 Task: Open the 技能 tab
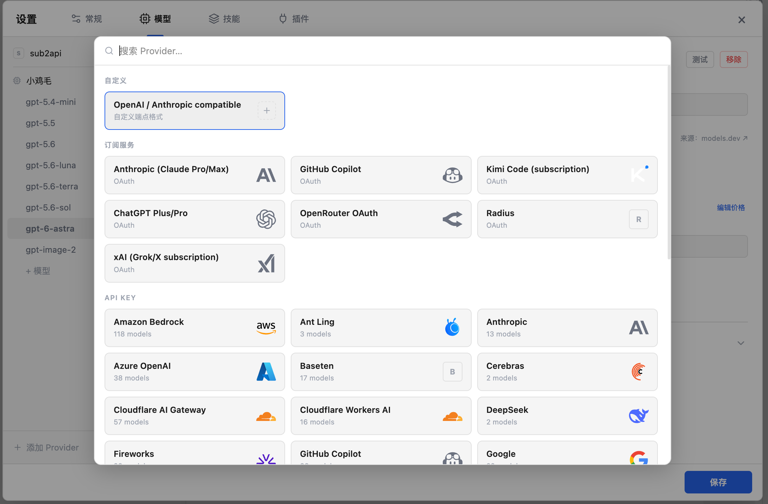coord(224,19)
